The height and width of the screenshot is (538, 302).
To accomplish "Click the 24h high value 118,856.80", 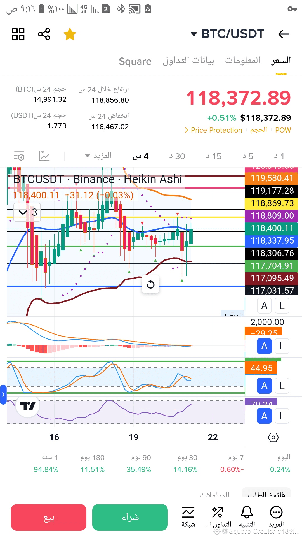I will (x=110, y=100).
